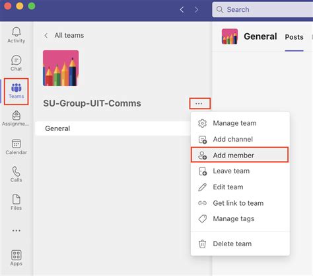313x276 pixels.
Task: Open the Activity bell icon
Action: (x=16, y=35)
